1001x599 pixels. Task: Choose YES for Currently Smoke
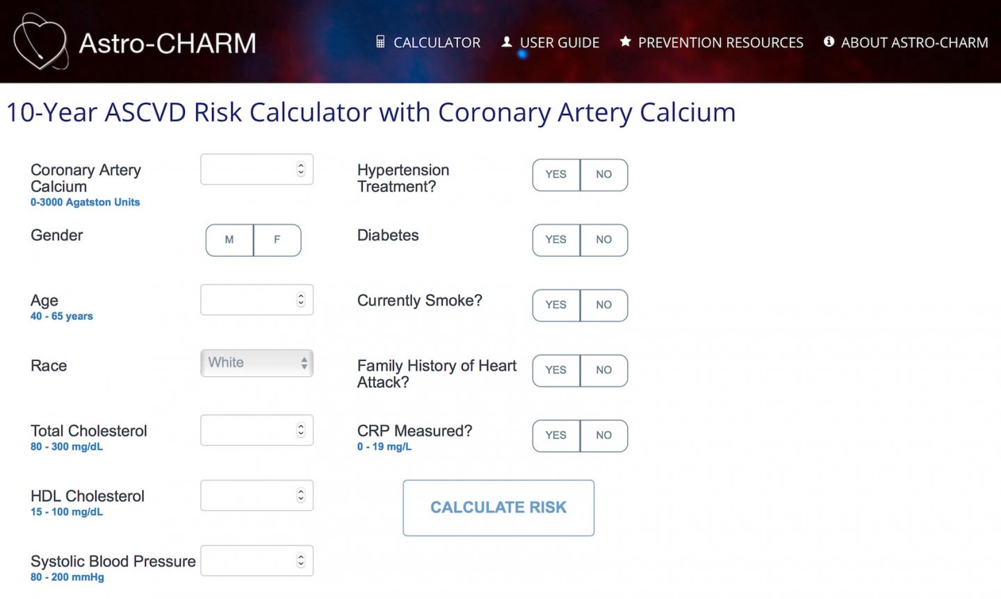coord(556,305)
